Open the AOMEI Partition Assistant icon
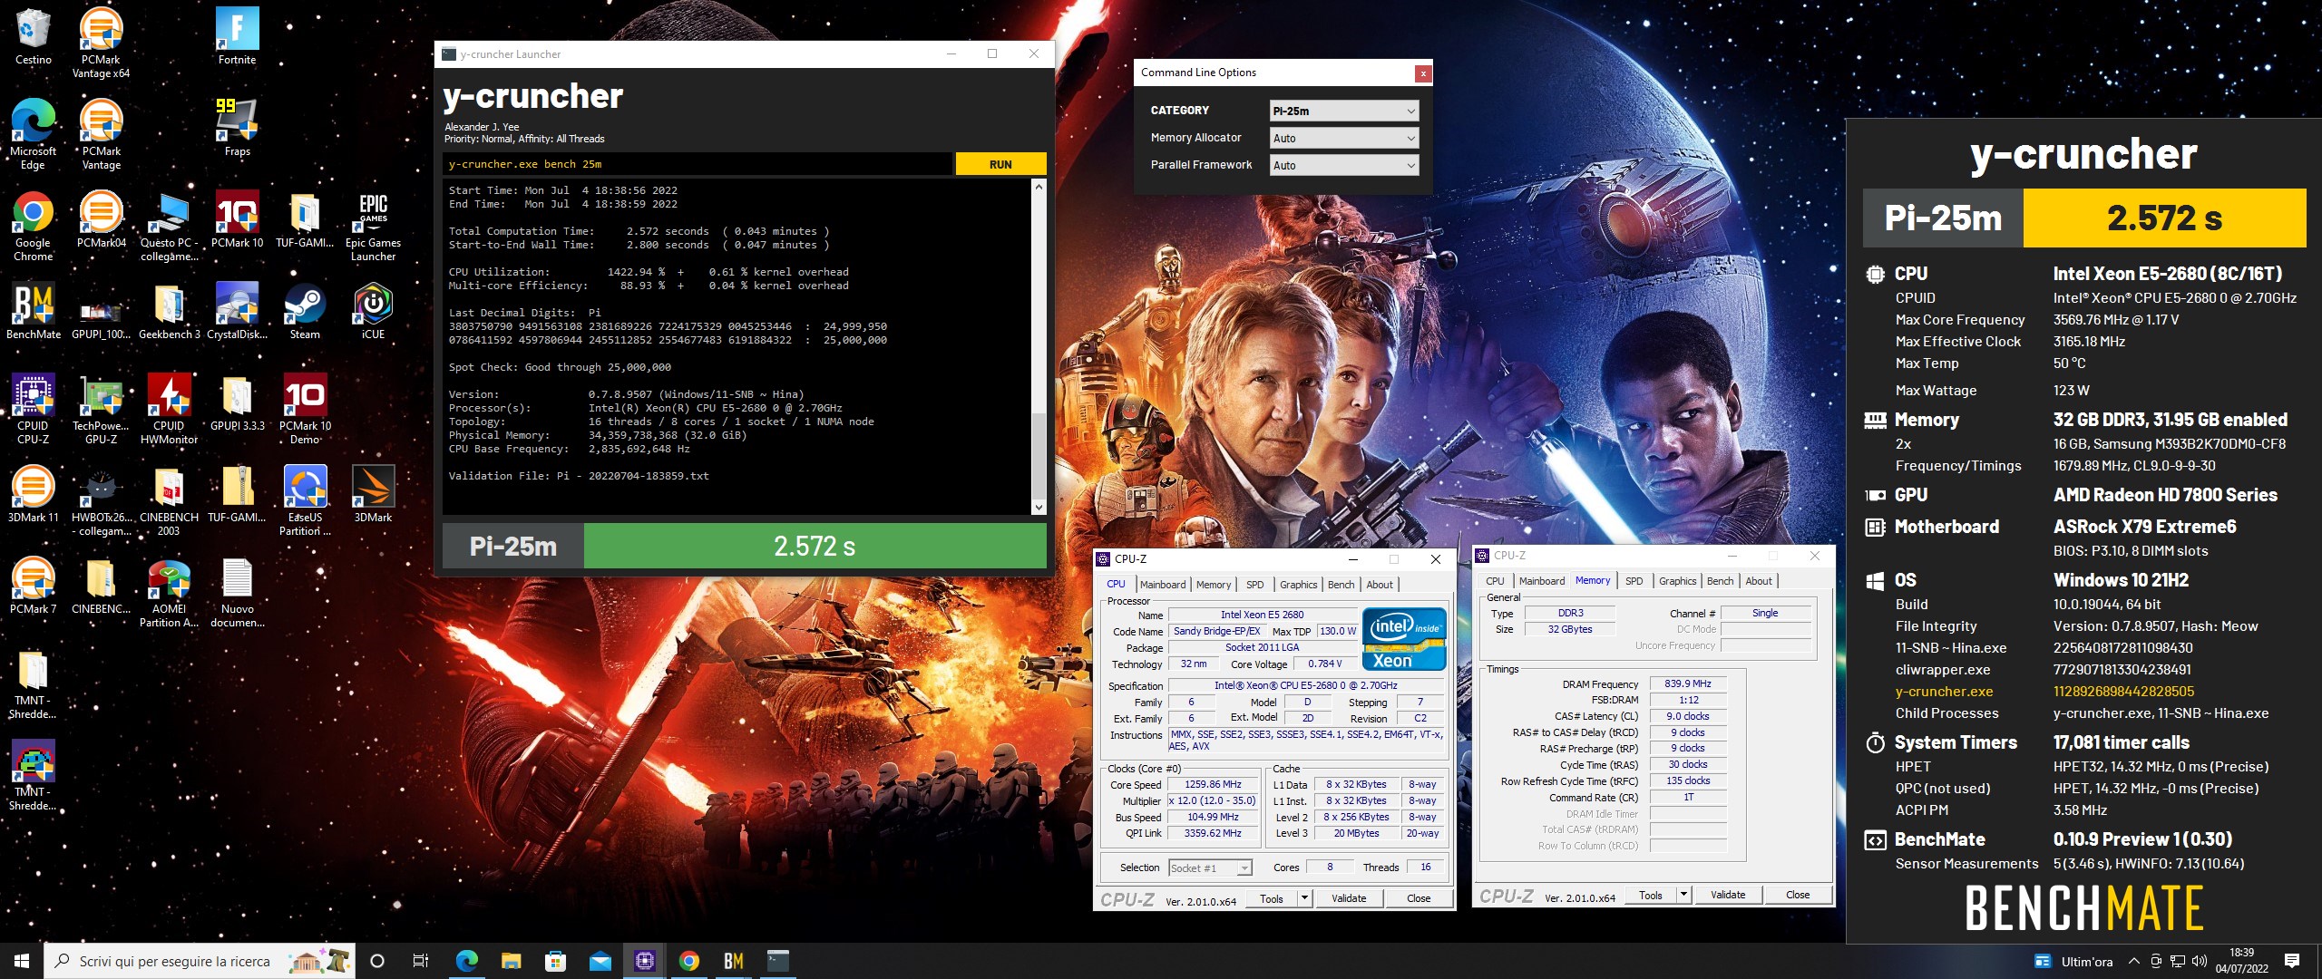 coord(169,592)
